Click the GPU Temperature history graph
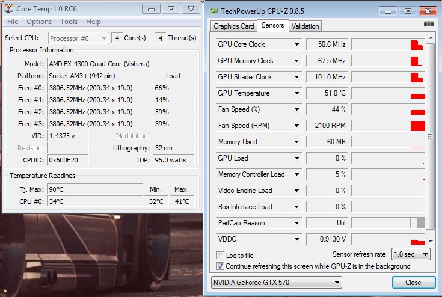The height and width of the screenshot is (297, 442). click(x=388, y=93)
